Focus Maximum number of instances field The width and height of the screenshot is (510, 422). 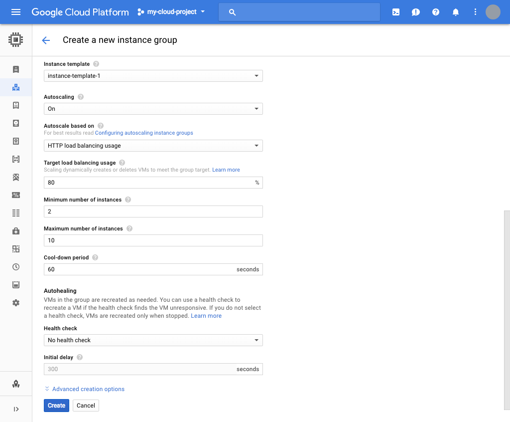[x=153, y=240]
